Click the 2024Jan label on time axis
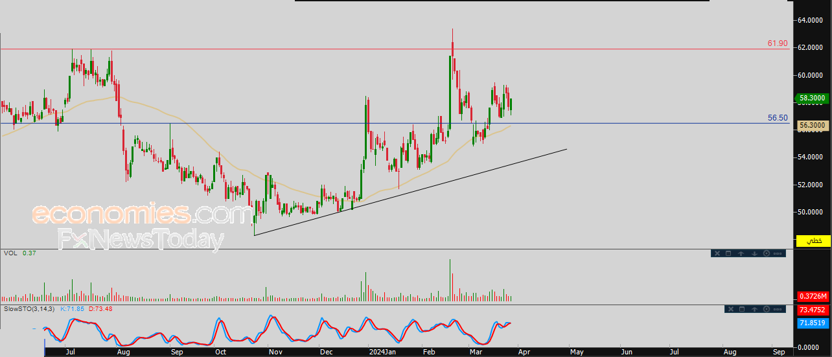The width and height of the screenshot is (832, 357). coord(381,352)
